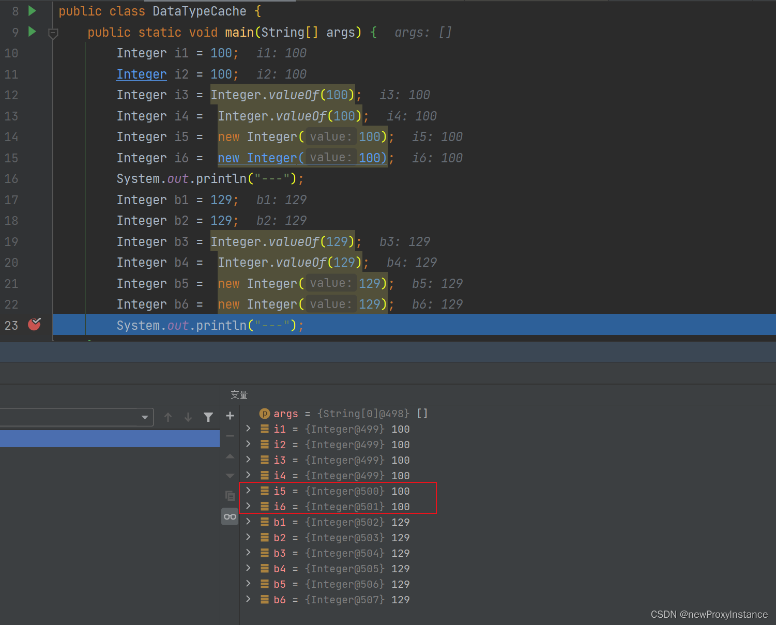Remove watch with the minus icon
The height and width of the screenshot is (625, 776).
[230, 436]
